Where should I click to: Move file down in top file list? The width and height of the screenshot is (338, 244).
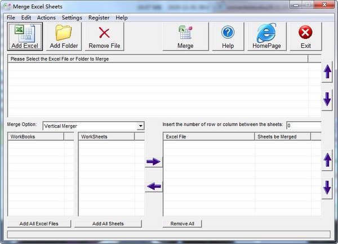(x=327, y=99)
